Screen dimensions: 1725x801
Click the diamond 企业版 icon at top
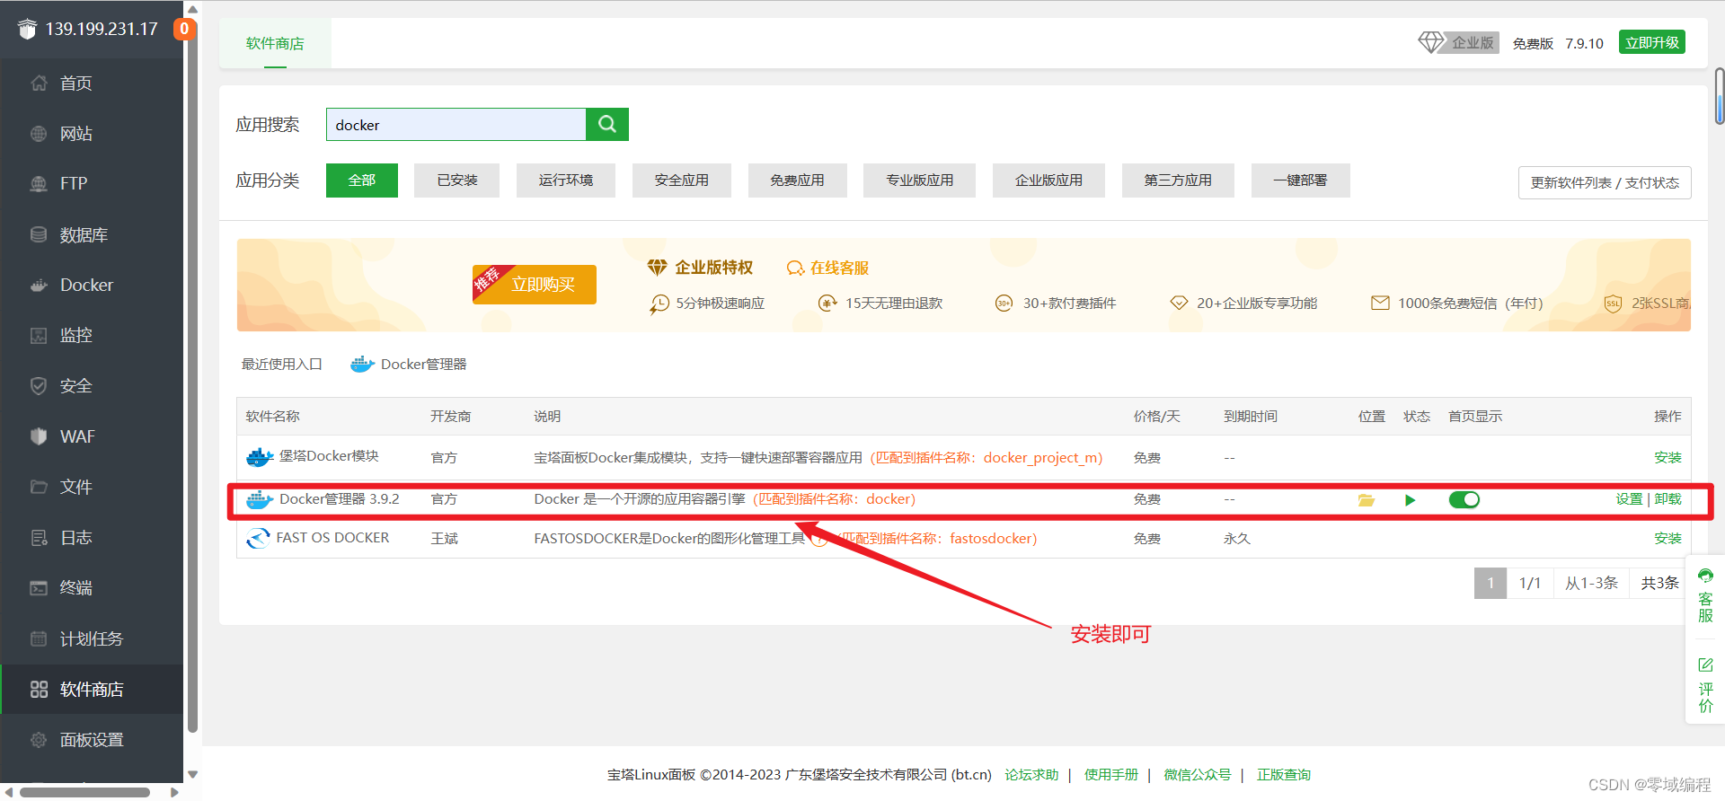(1430, 42)
